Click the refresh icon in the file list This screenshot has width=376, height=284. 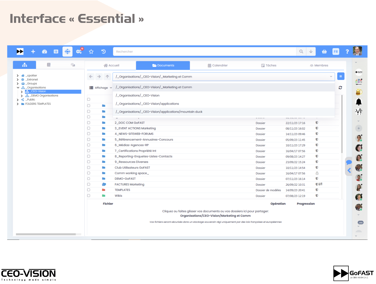(x=340, y=88)
